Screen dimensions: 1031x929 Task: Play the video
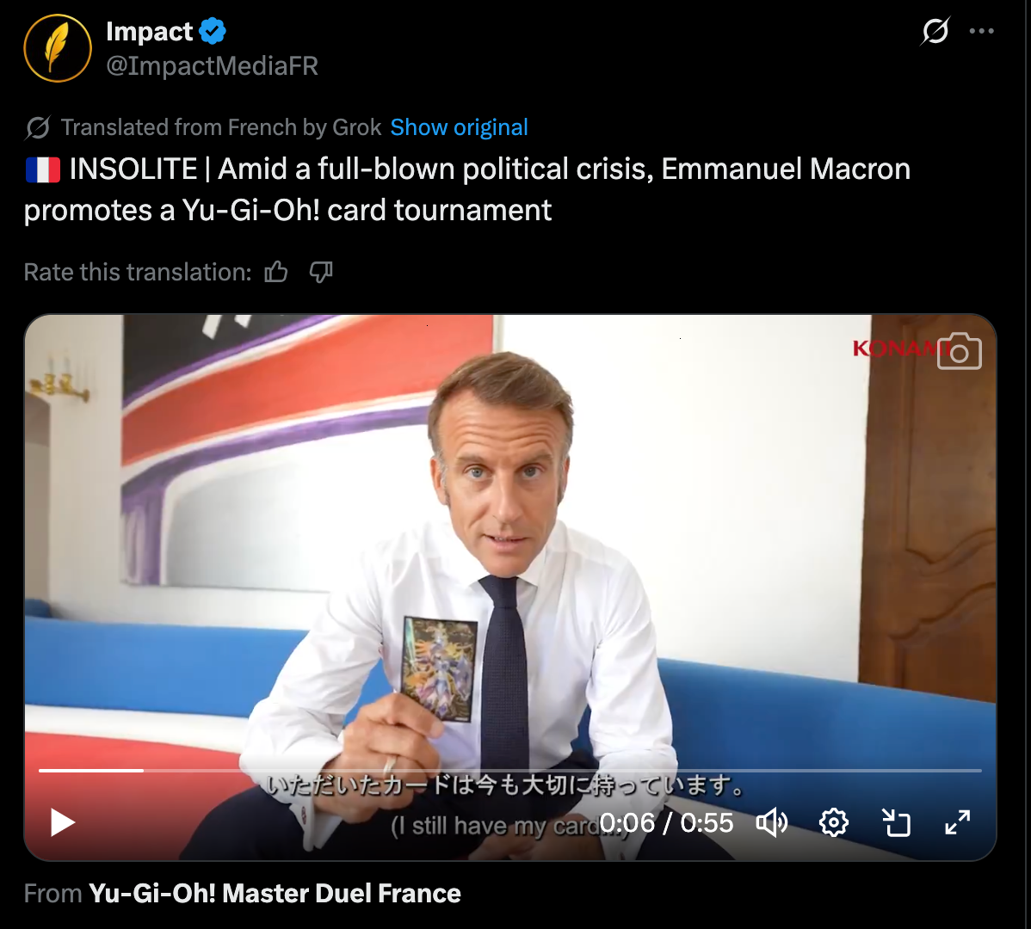(63, 822)
